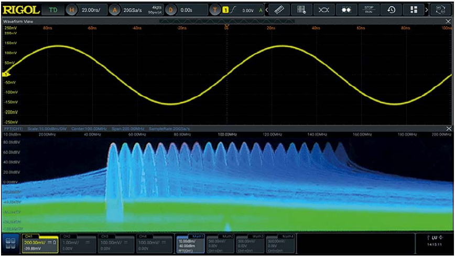Viewport: 455px width, 256px height.
Task: Toggle channel CH1 at 200.00mV
Action: [x=39, y=244]
